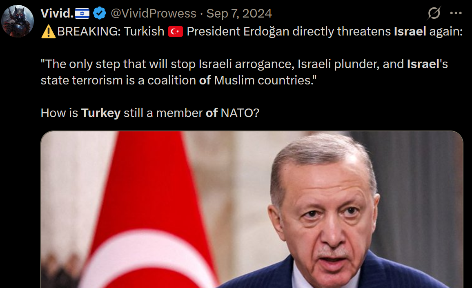
Task: Open the Sep 7, 2024 timestamp link
Action: tap(239, 13)
